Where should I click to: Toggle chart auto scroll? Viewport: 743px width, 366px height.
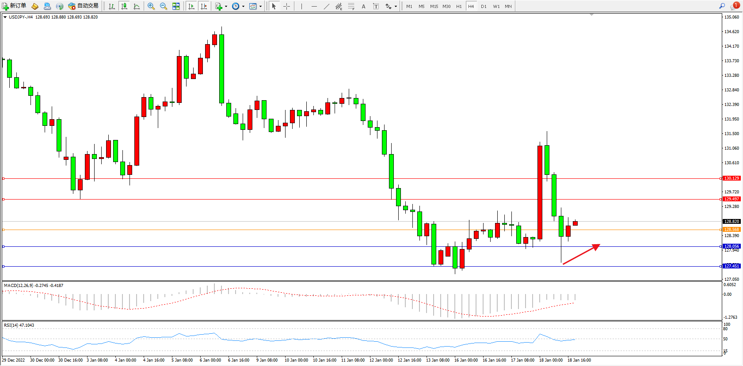click(x=191, y=6)
